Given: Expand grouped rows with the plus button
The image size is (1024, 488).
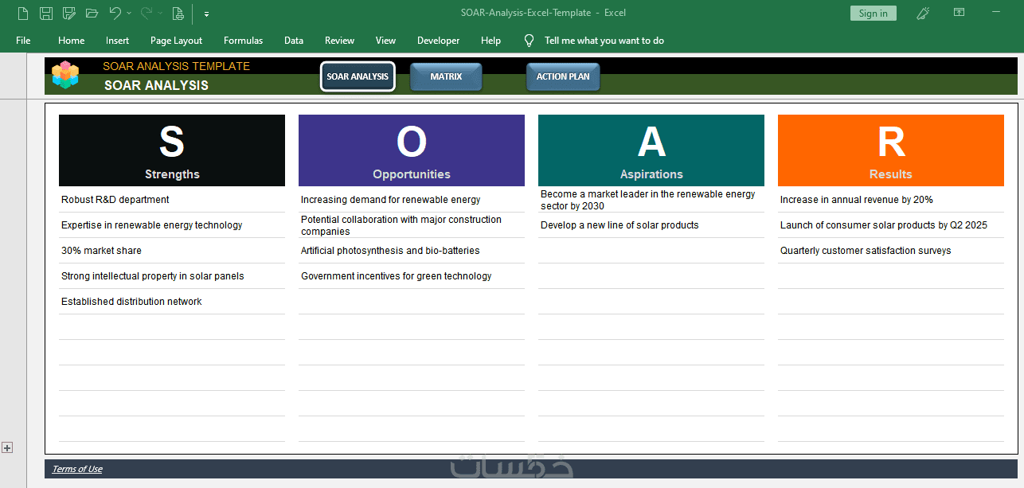Looking at the screenshot, I should (7, 448).
